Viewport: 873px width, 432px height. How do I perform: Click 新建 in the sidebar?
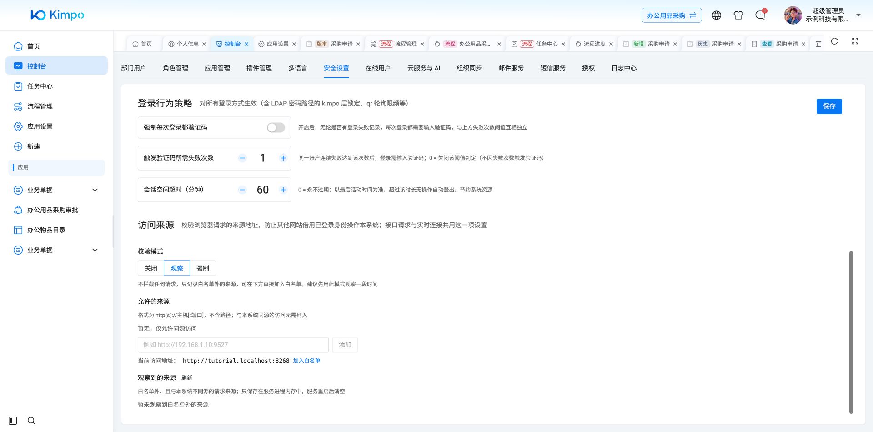coord(56,146)
